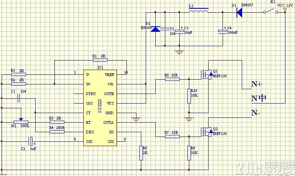295x176 pixels.
Task: Click the IN4007 text next to D1
Action: point(247,5)
